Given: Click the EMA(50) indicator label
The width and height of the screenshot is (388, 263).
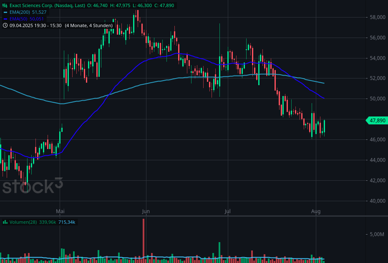Looking at the screenshot, I should pos(18,19).
